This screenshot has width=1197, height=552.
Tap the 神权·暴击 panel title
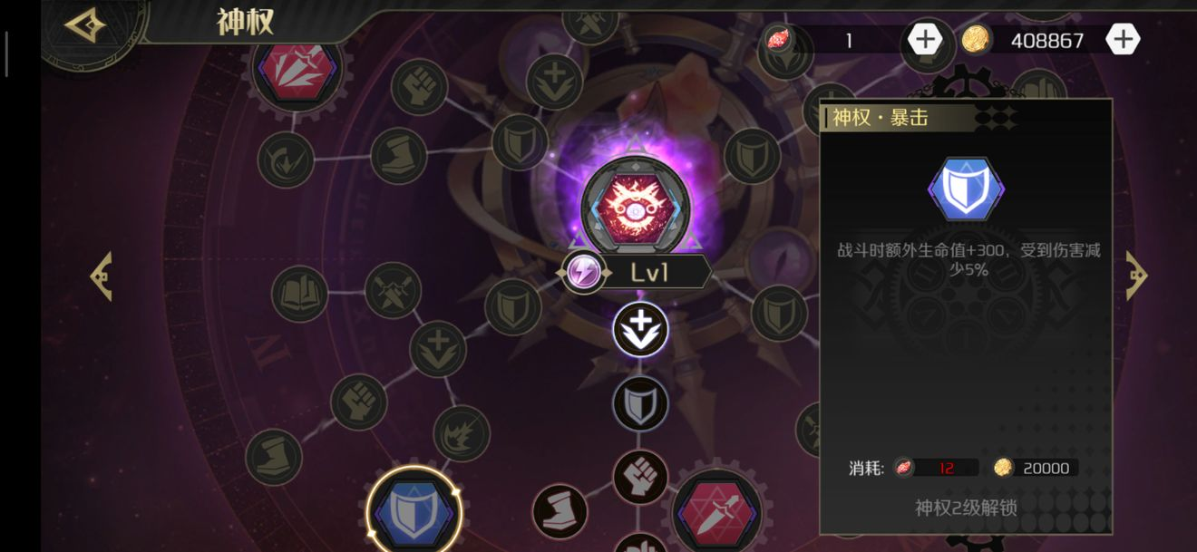click(880, 118)
